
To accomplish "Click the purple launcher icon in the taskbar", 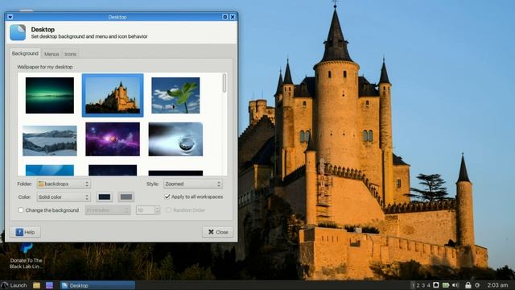I will 49,285.
